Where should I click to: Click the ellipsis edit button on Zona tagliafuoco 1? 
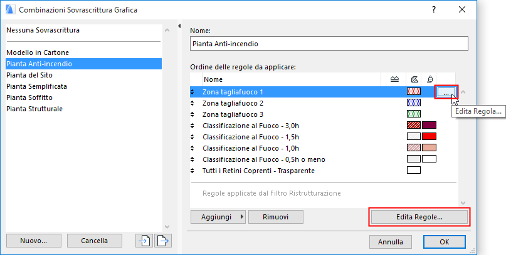[446, 91]
